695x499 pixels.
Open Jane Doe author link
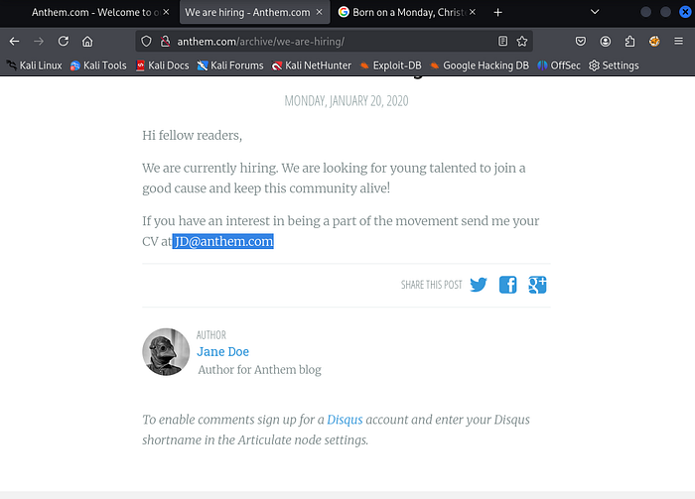223,351
